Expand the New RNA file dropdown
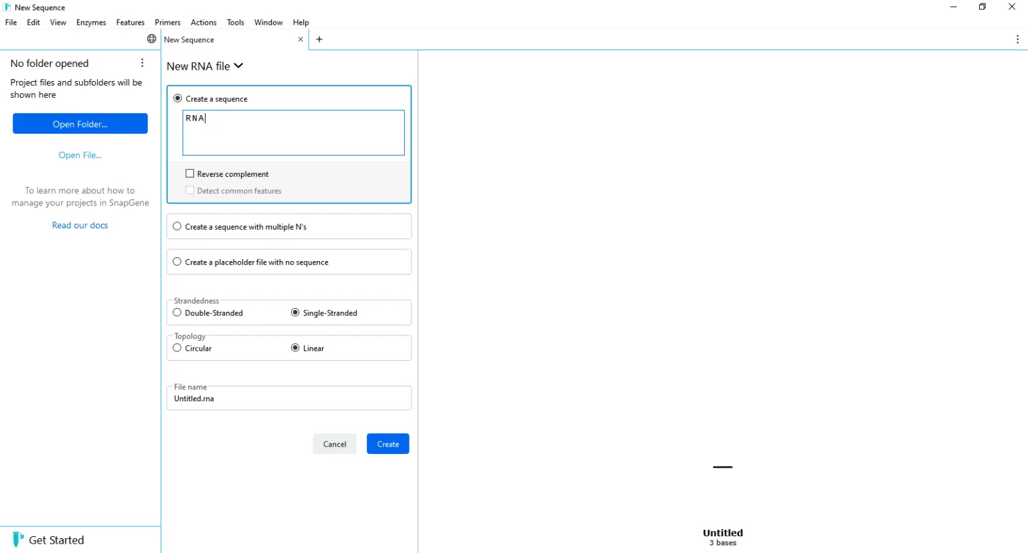The image size is (1028, 553). tap(238, 66)
